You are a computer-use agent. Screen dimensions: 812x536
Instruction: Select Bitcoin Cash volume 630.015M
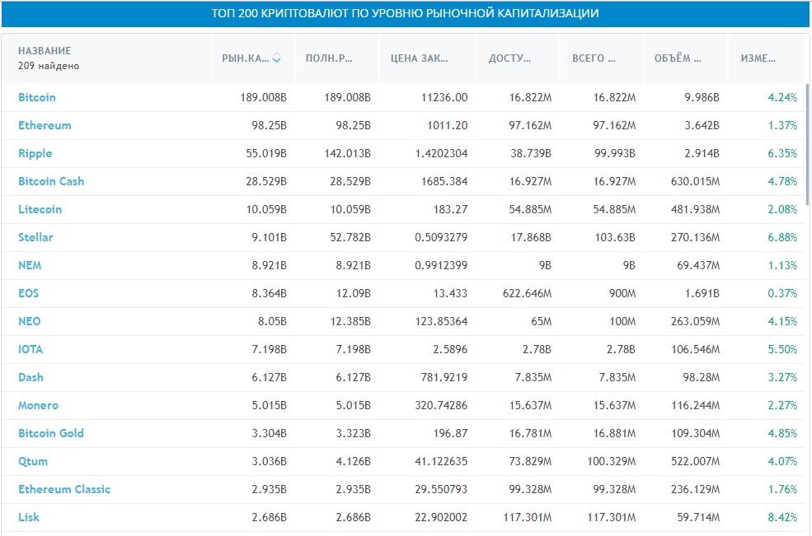tap(695, 181)
